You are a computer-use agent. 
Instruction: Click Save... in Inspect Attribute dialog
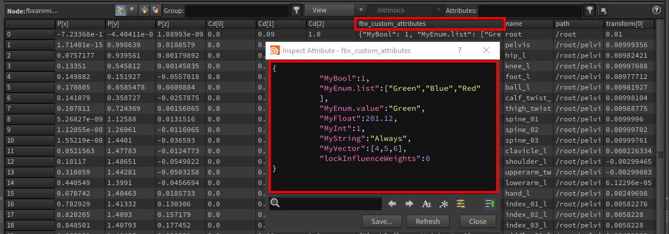click(382, 221)
